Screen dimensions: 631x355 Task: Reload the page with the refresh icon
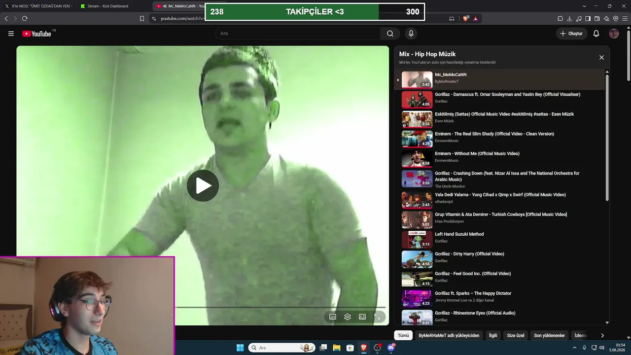click(x=25, y=19)
